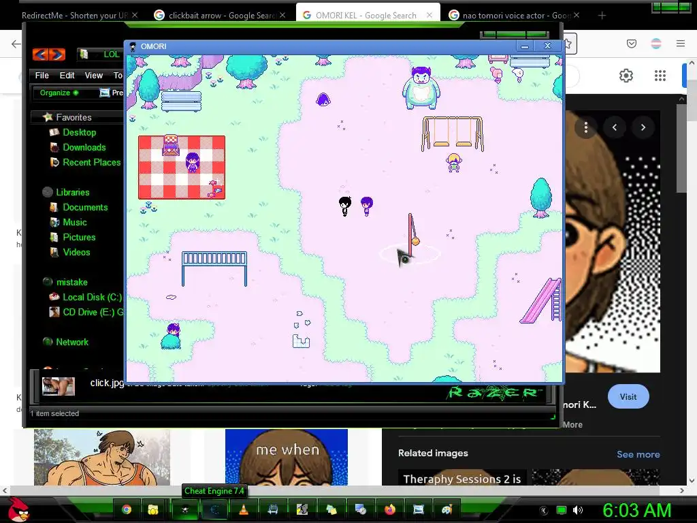Screen dimensions: 697x523
Task: Switch to the OMORI game taskbar icon
Action: (185, 509)
